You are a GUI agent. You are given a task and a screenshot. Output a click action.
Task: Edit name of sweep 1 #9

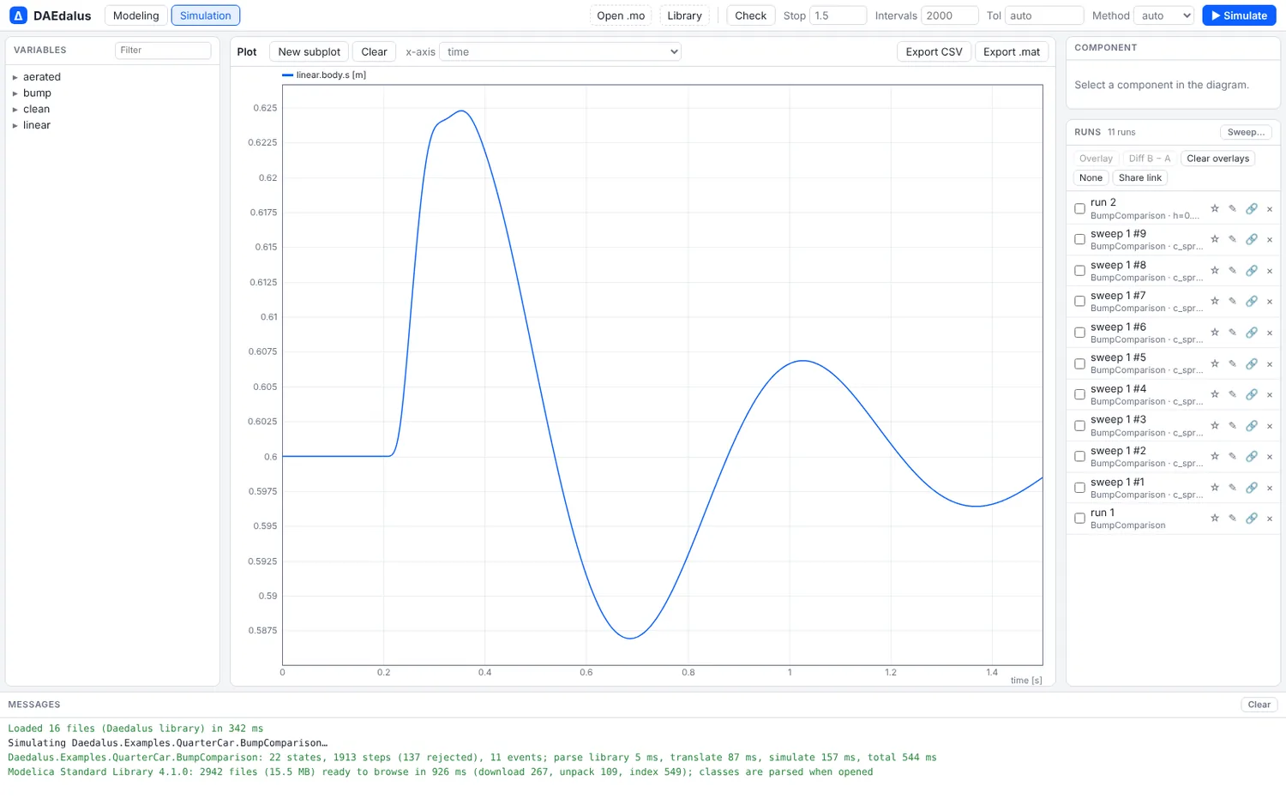point(1232,239)
